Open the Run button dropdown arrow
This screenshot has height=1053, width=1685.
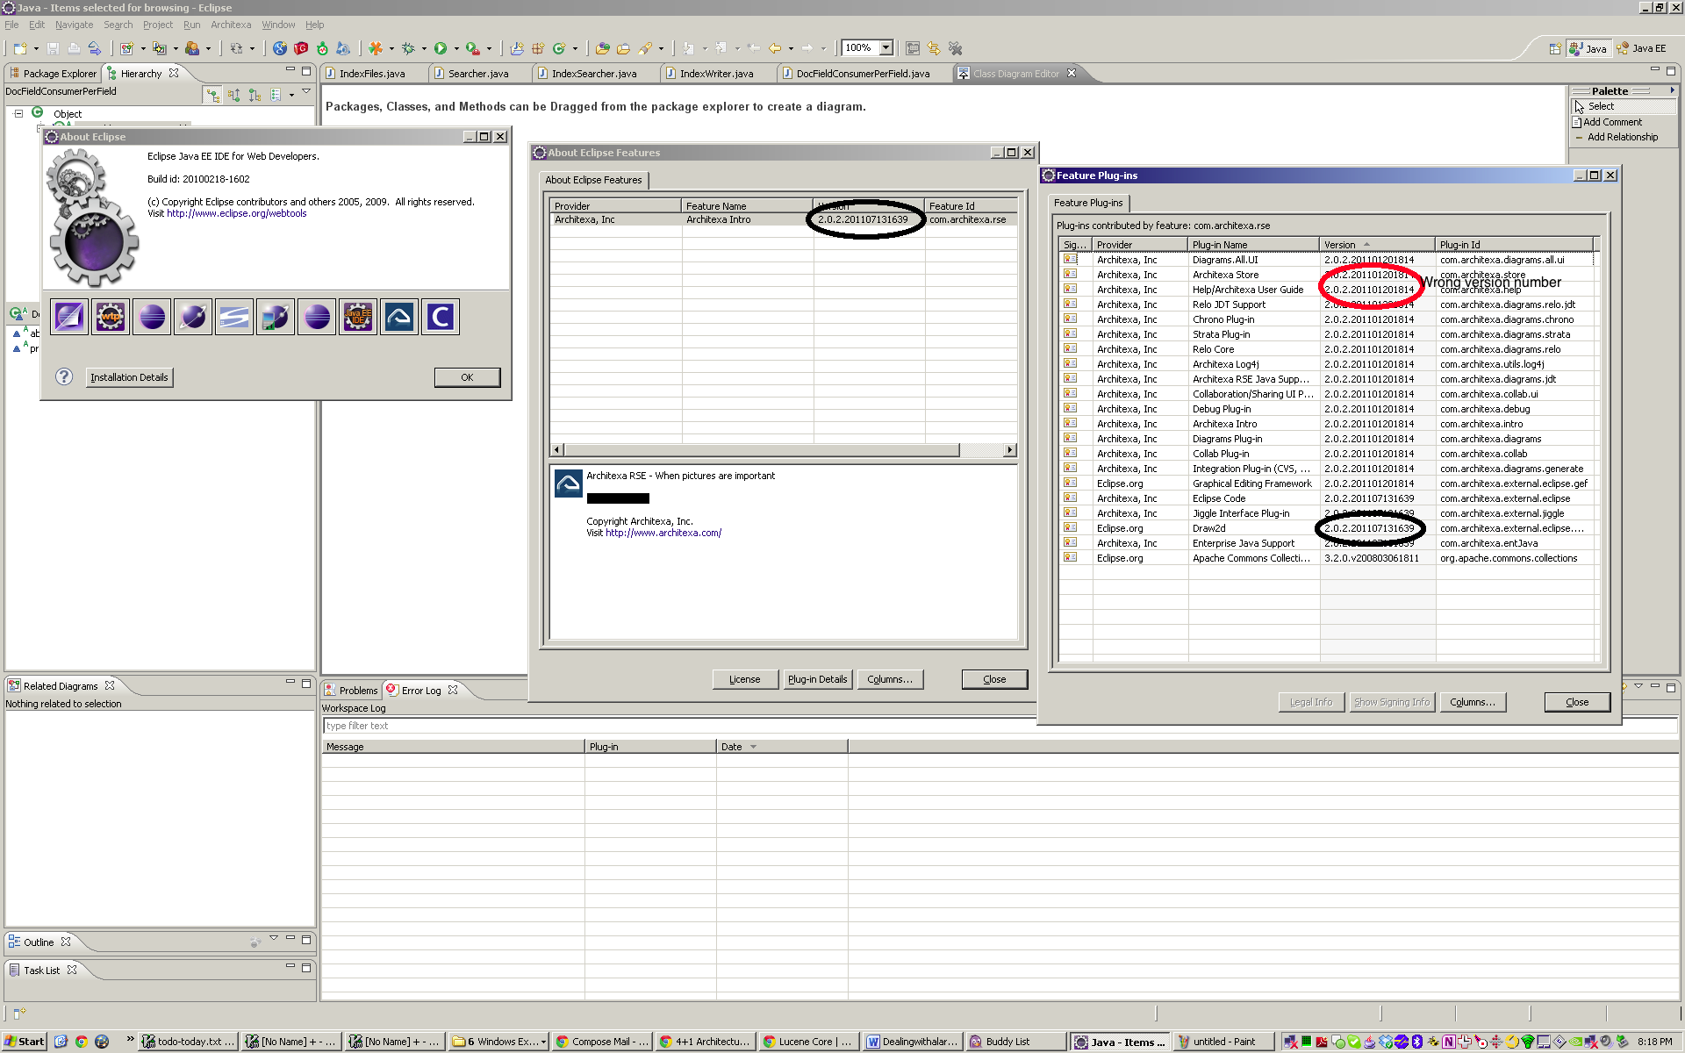point(456,48)
